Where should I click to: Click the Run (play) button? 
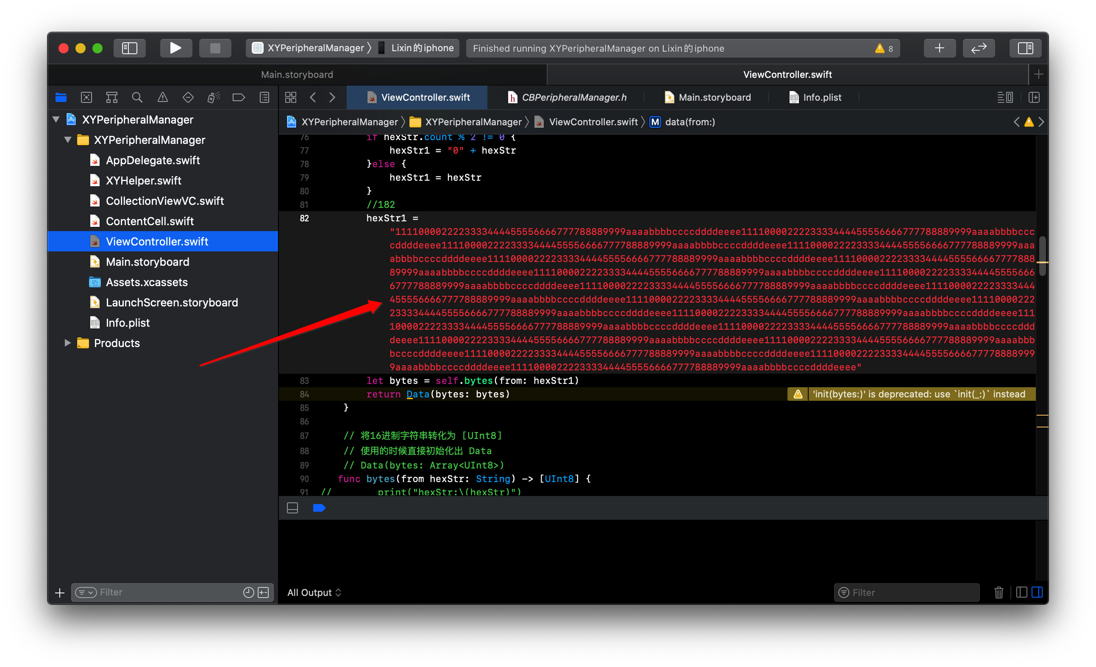(175, 48)
